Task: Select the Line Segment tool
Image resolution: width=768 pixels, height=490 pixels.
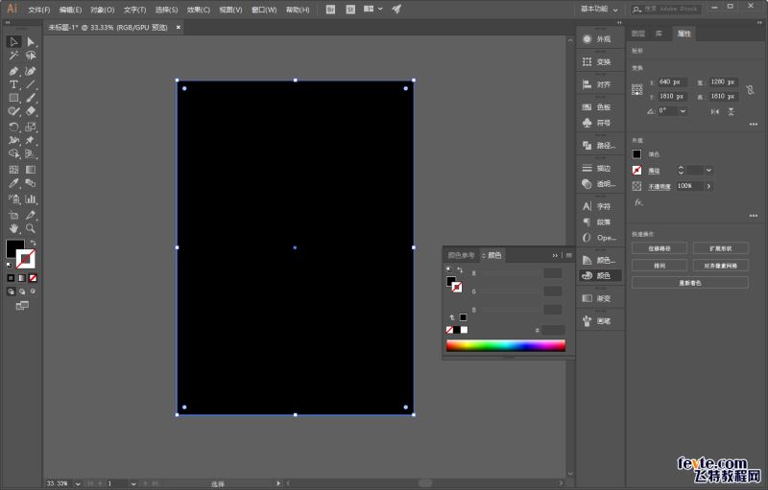Action: click(31, 84)
